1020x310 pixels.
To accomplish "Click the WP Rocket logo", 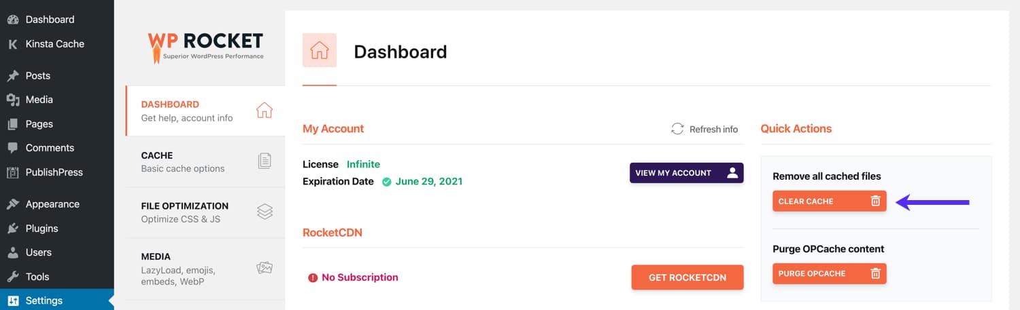I will 205,45.
